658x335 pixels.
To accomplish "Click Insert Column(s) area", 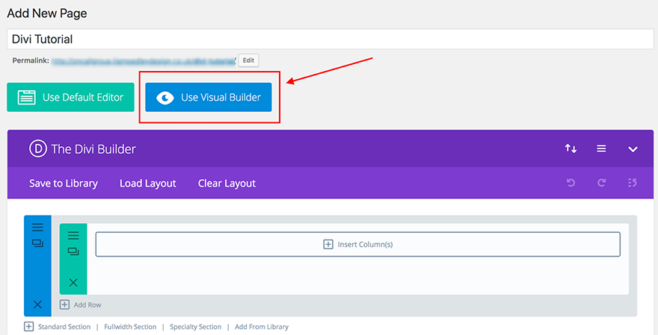I will tap(357, 244).
